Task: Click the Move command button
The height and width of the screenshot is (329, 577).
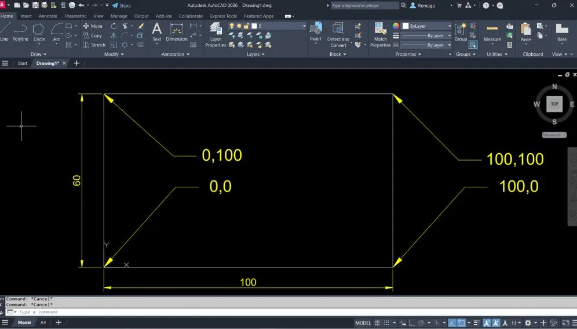Action: coord(92,26)
